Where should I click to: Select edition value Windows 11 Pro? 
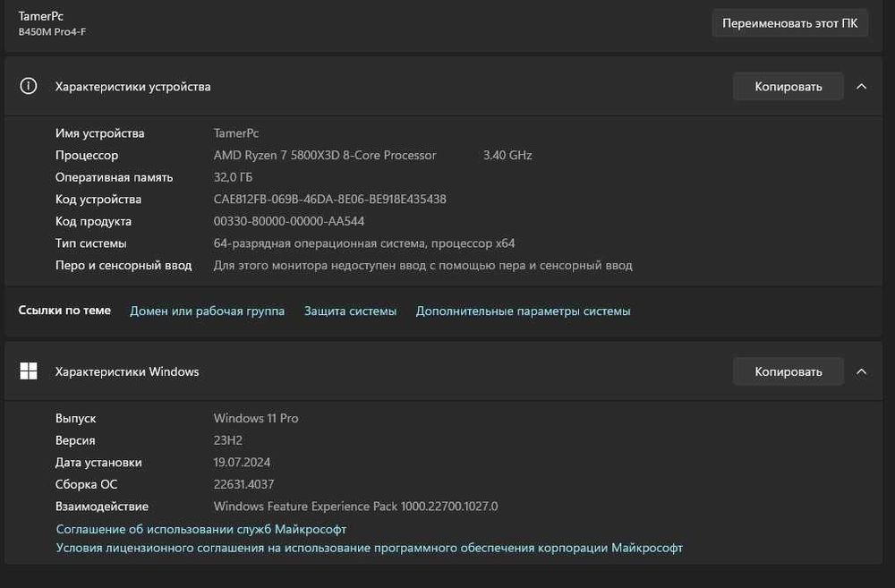coord(256,419)
